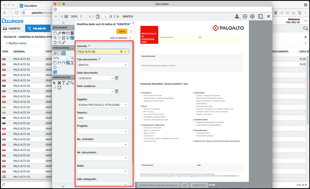Open the Eleonora user menu chevron

tap(306, 21)
